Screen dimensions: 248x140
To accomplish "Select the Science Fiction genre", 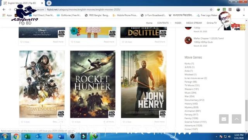I will click(195, 122).
